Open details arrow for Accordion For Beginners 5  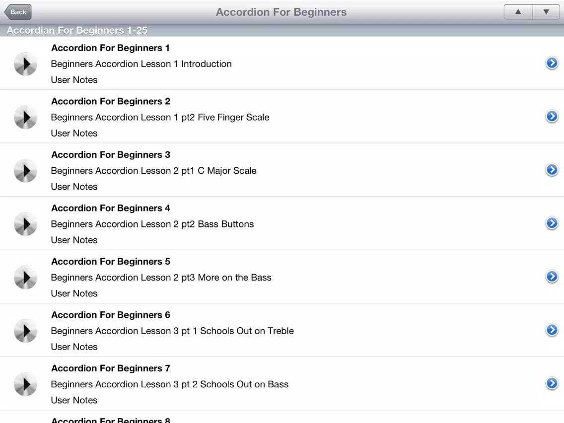tap(552, 277)
